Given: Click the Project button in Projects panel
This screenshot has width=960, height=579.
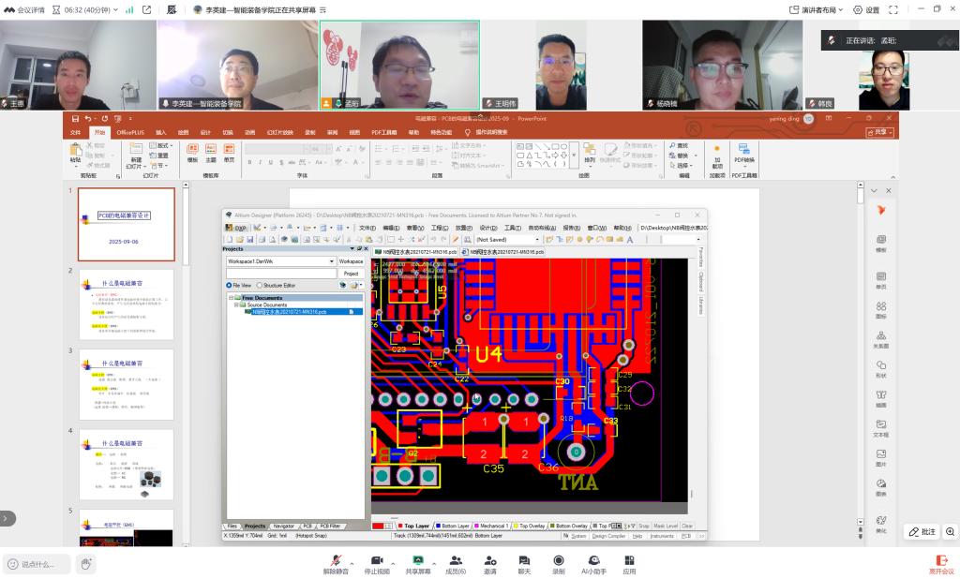Looking at the screenshot, I should click(351, 274).
